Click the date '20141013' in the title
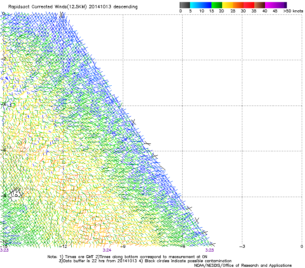 coord(100,7)
